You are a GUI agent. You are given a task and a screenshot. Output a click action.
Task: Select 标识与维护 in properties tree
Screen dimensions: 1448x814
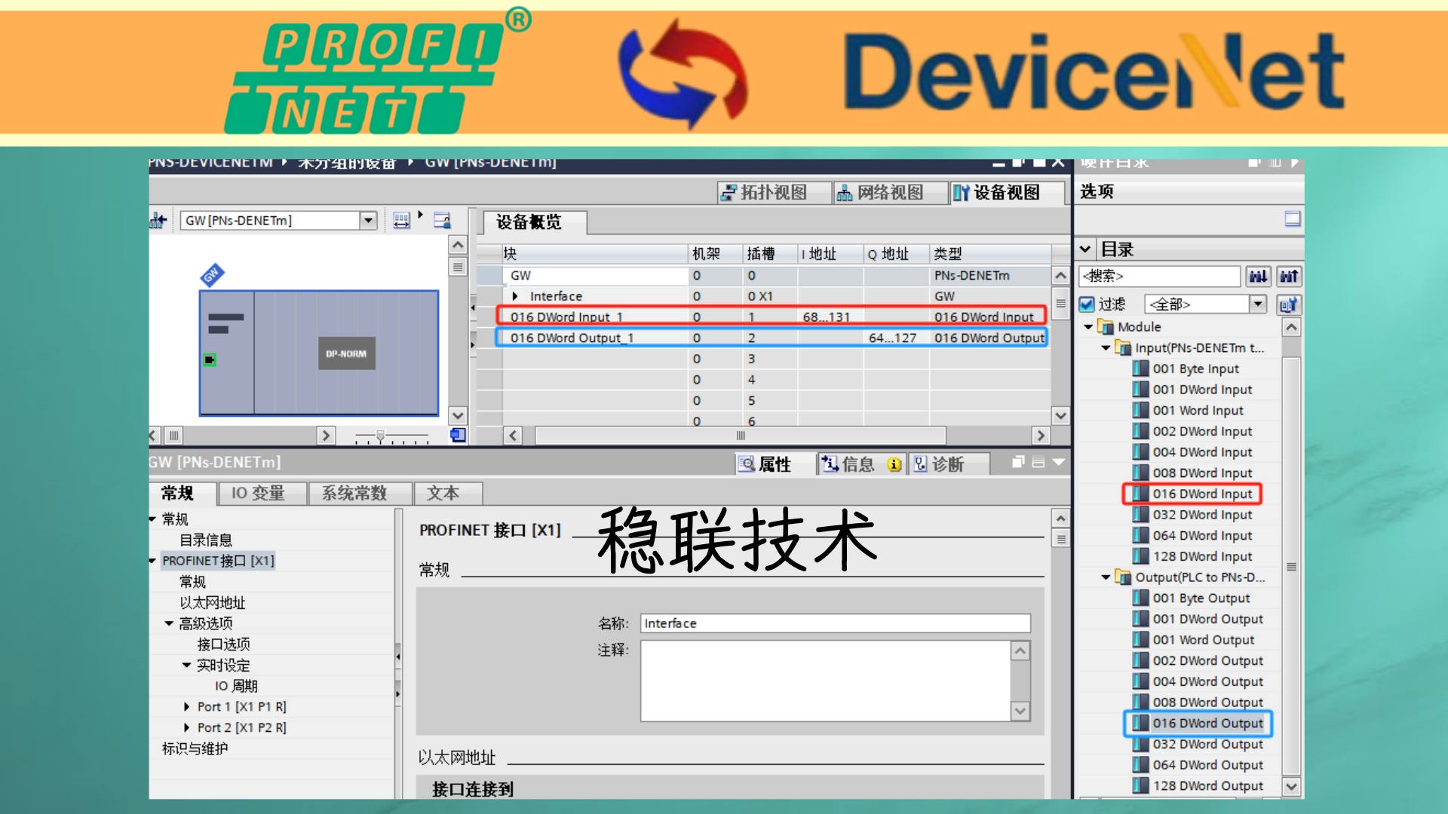pyautogui.click(x=195, y=748)
